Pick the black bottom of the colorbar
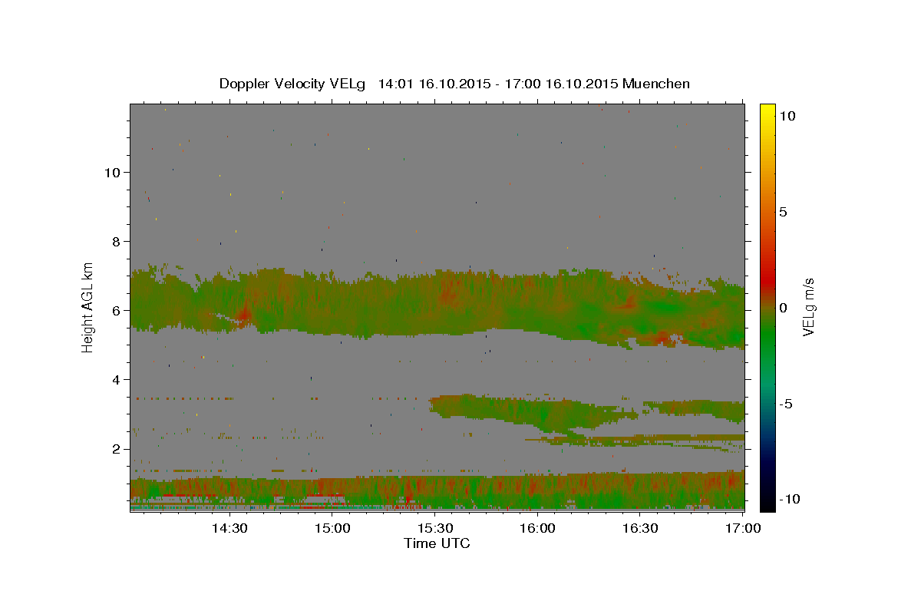Screen dimensions: 921x614 click(767, 505)
